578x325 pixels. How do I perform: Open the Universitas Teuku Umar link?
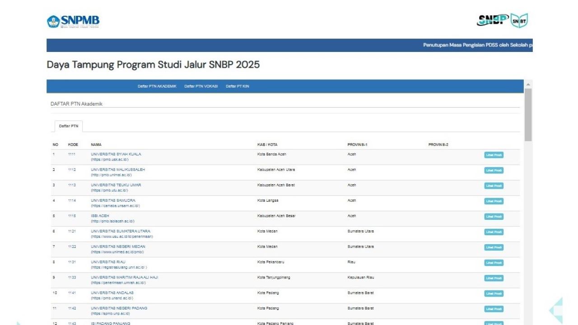tap(115, 185)
